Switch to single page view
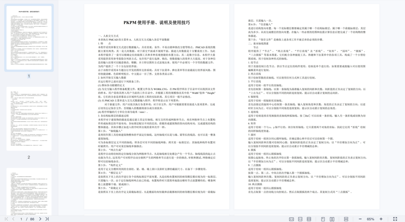405x222 pixels. pyautogui.click(x=323, y=219)
